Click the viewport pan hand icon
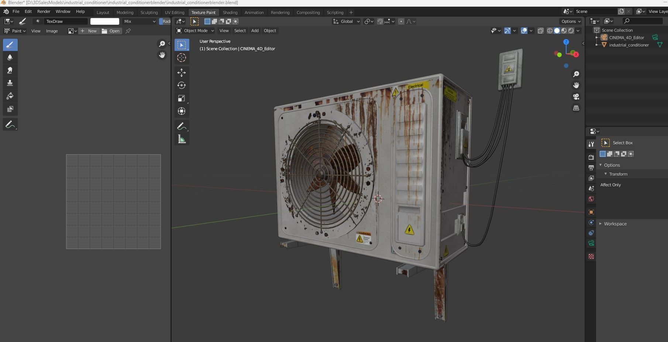 (576, 85)
